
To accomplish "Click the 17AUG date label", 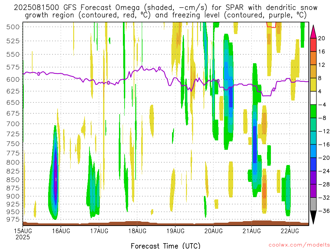I will click(99, 231).
